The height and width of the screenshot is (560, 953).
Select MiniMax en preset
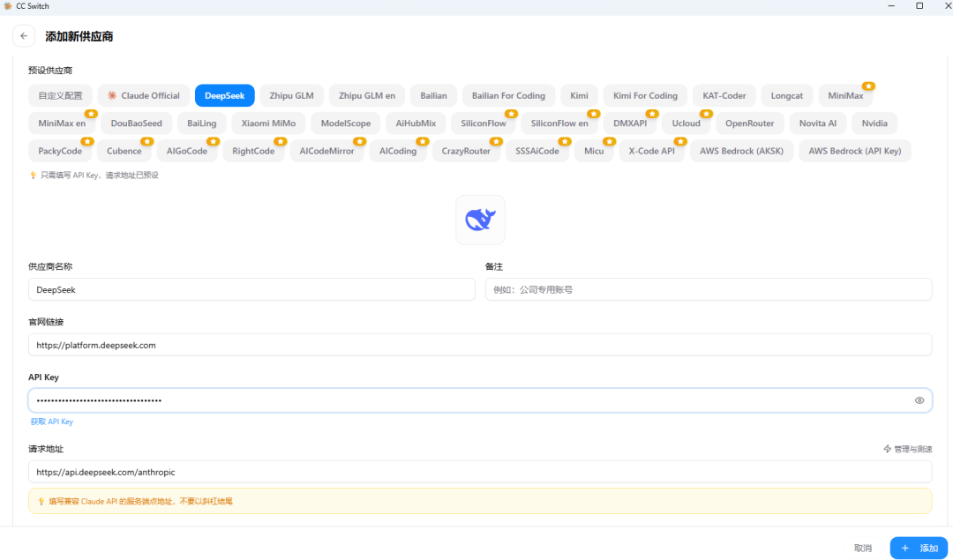pos(62,123)
